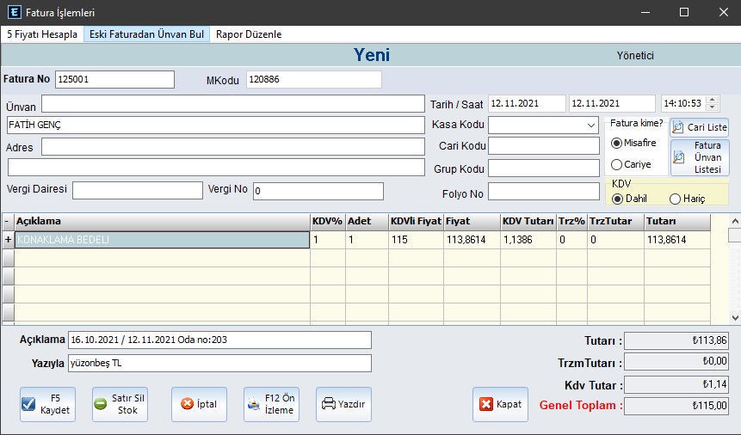Viewport: 741px width, 435px height.
Task: Click the F5 Kaydet save button
Action: (47, 404)
